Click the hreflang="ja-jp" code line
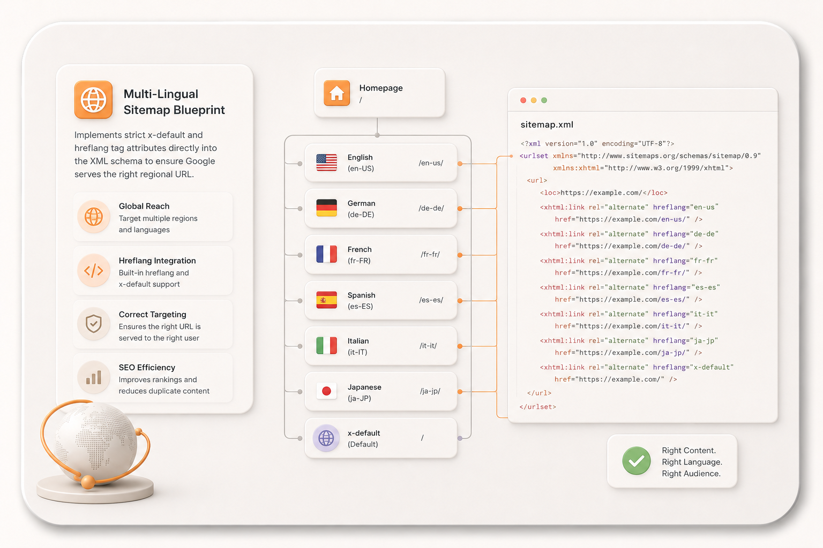Screen dimensions: 823x548 (x=629, y=340)
